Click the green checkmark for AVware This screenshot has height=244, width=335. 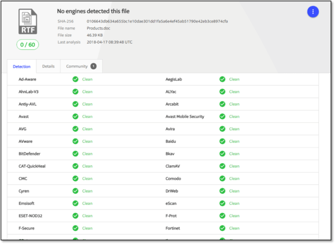(x=75, y=141)
